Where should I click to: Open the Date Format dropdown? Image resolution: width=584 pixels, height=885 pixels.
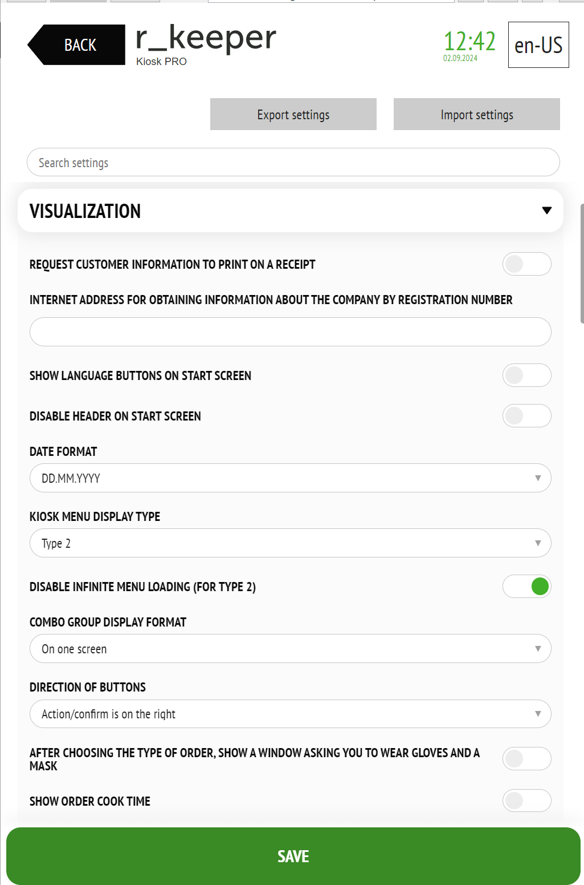291,478
